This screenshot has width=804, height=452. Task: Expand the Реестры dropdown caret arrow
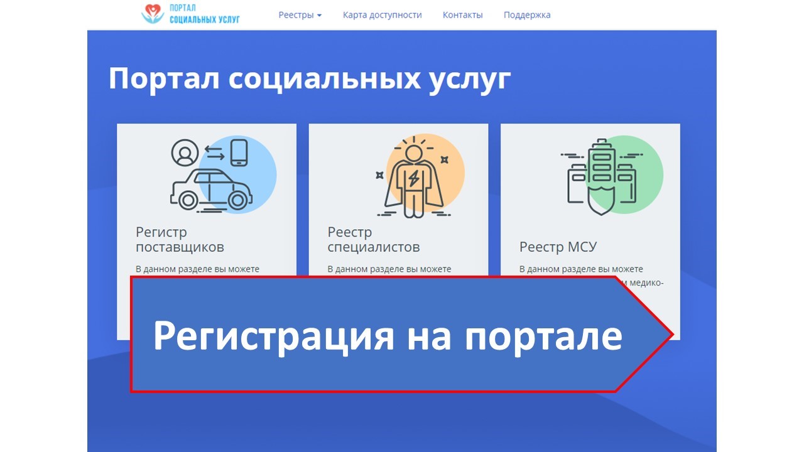point(319,16)
